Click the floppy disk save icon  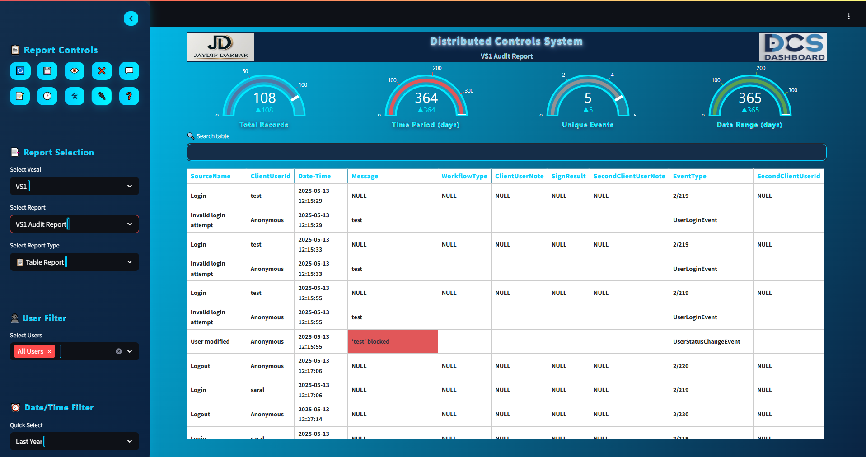[x=47, y=71]
